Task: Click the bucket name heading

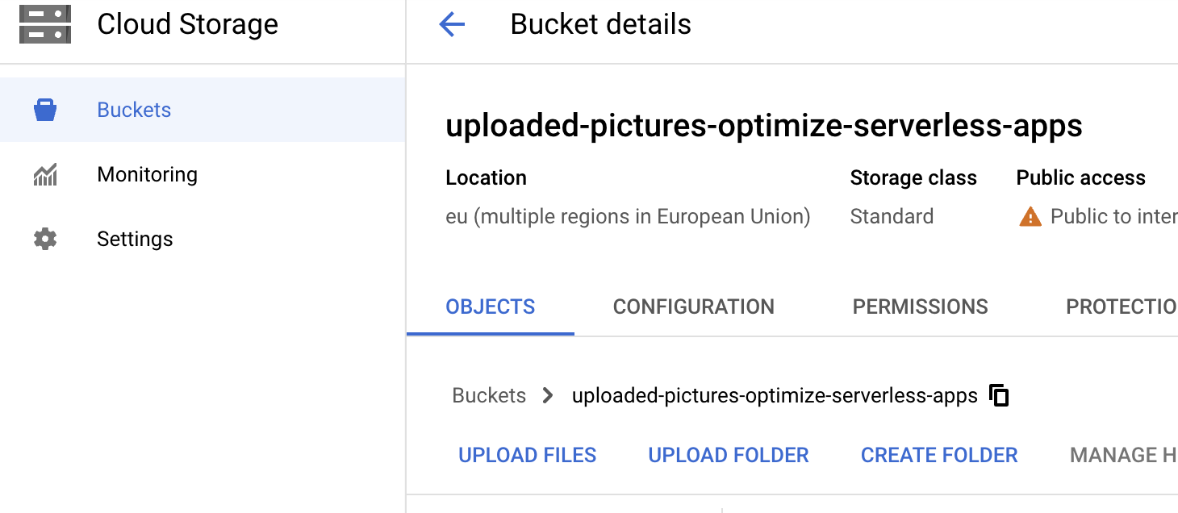Action: 764,126
